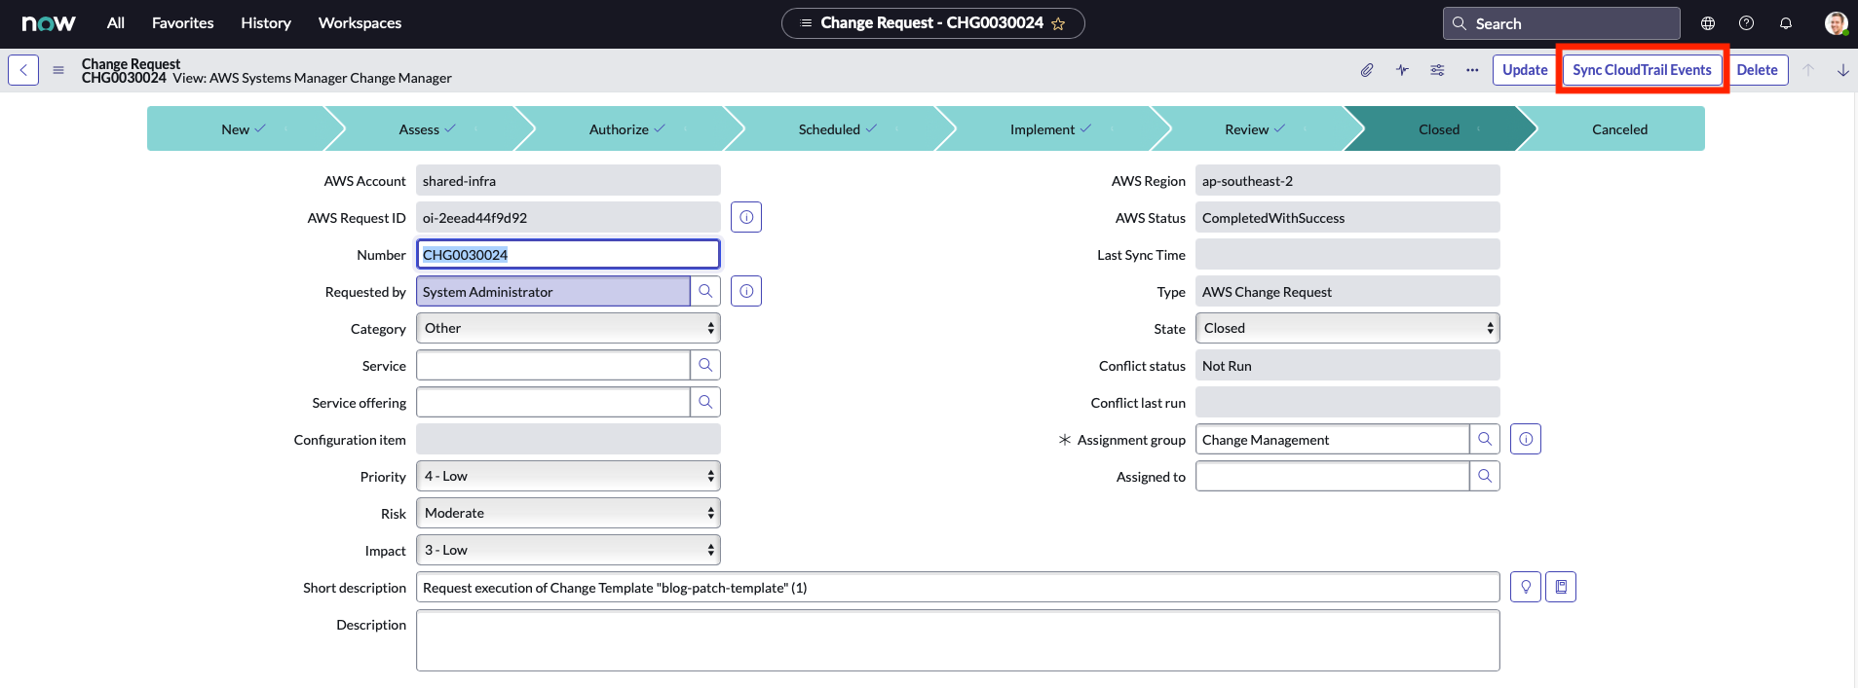Click AWS Request ID value oi-2eead44f9d92

tap(568, 217)
